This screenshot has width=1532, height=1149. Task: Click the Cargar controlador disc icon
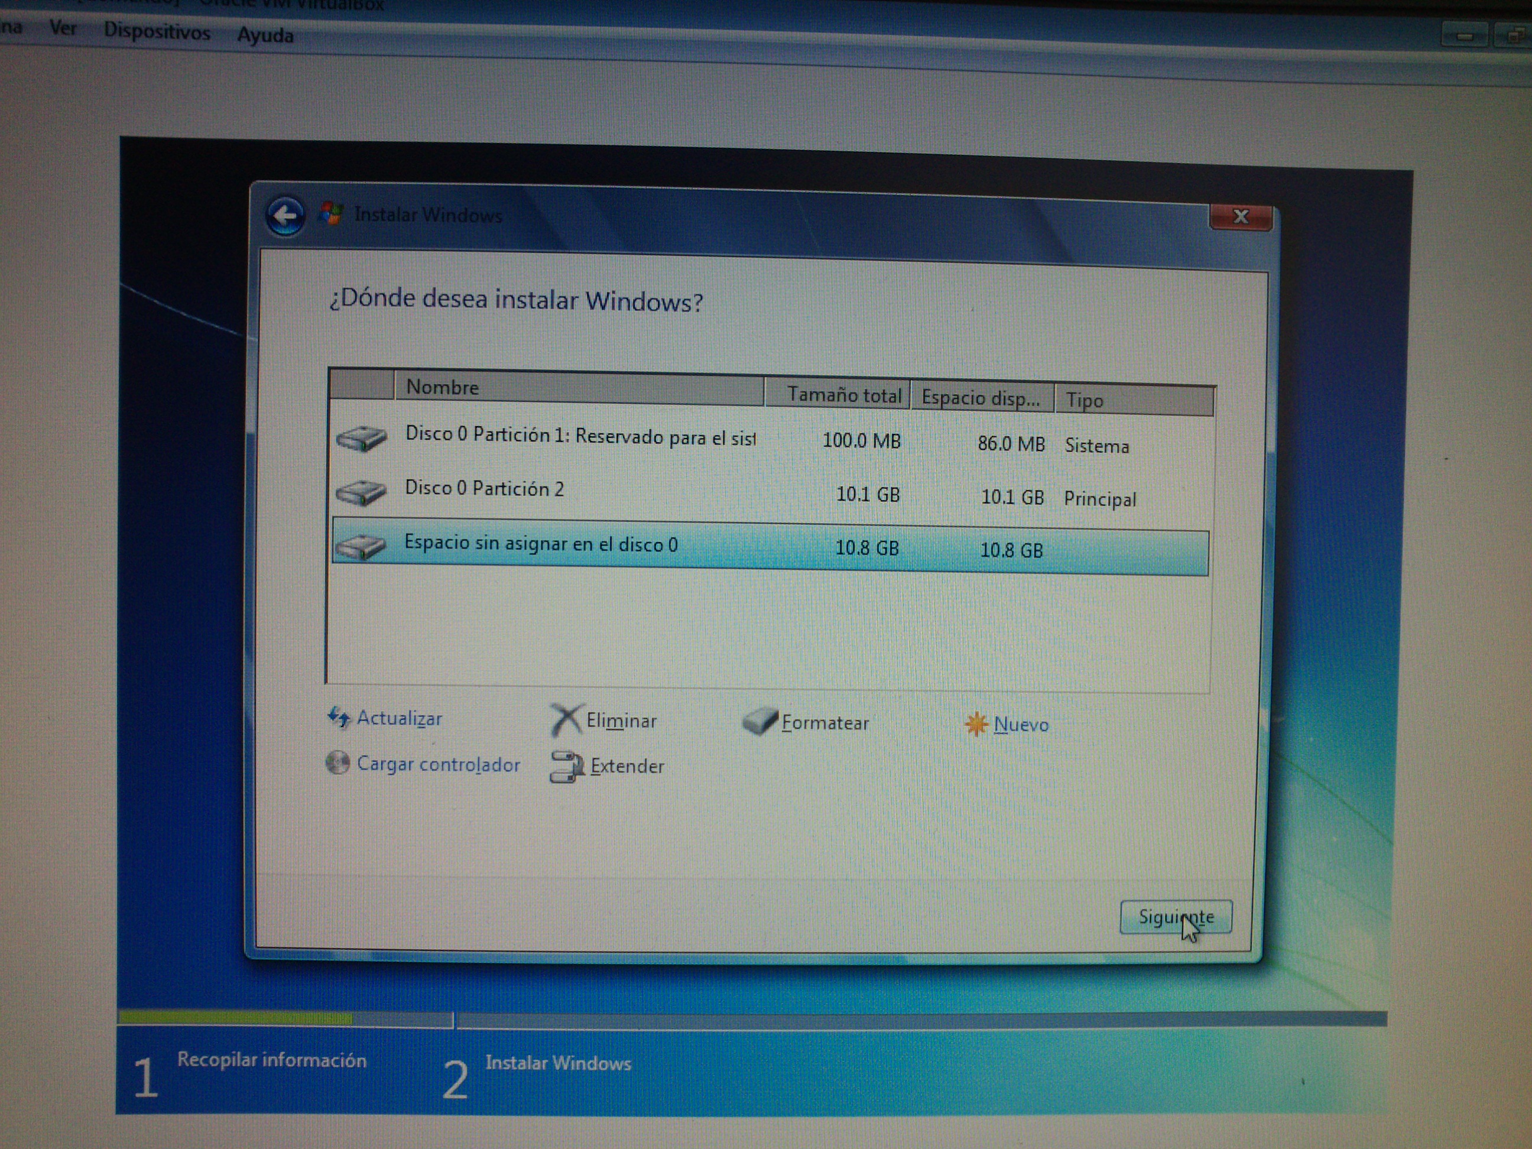point(337,762)
